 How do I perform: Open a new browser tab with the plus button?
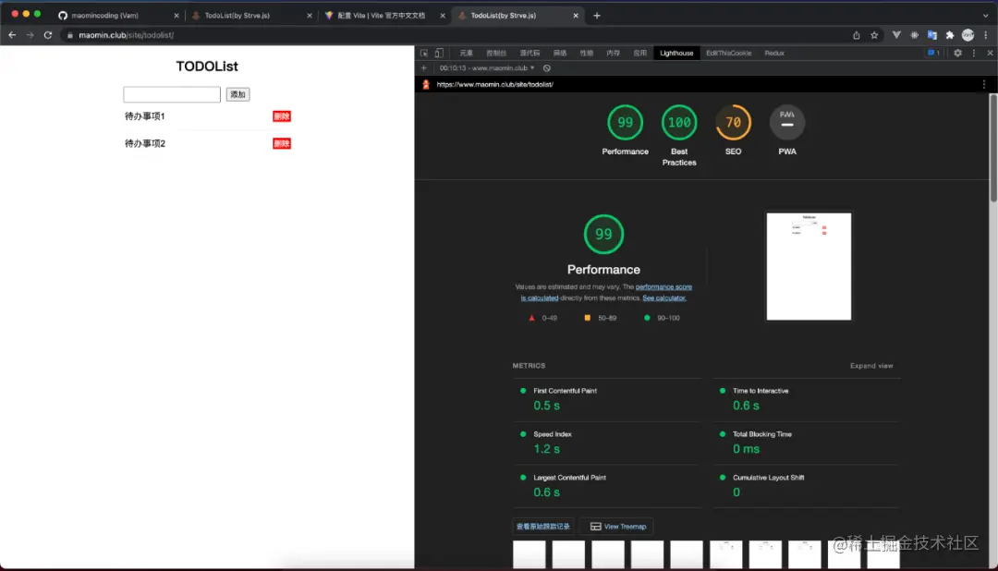click(597, 16)
